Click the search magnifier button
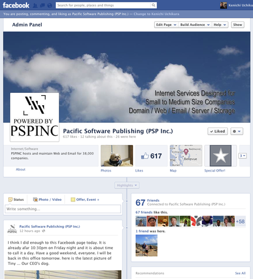This screenshot has width=253, height=279. (154, 5)
